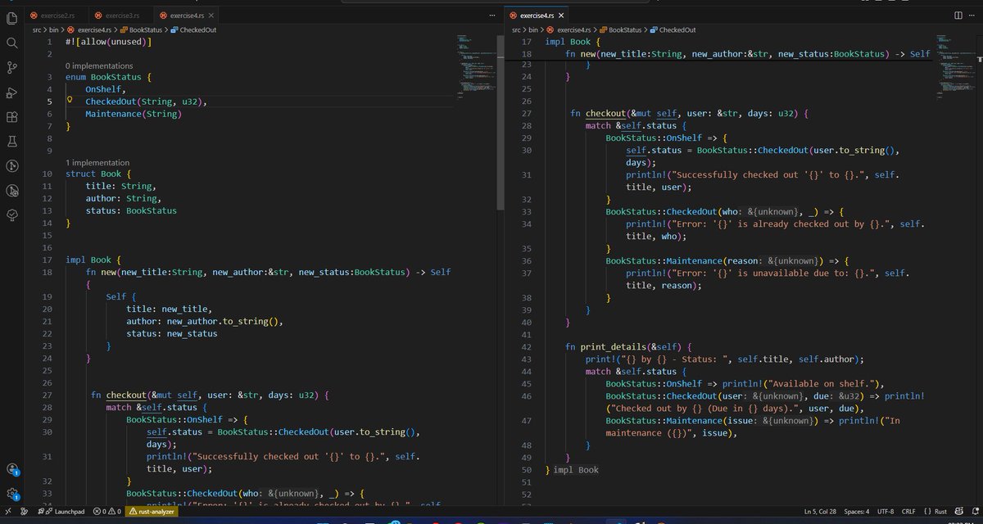Screen dimensions: 983x524
Task: Open more actions menu in right editor group
Action: [x=973, y=16]
